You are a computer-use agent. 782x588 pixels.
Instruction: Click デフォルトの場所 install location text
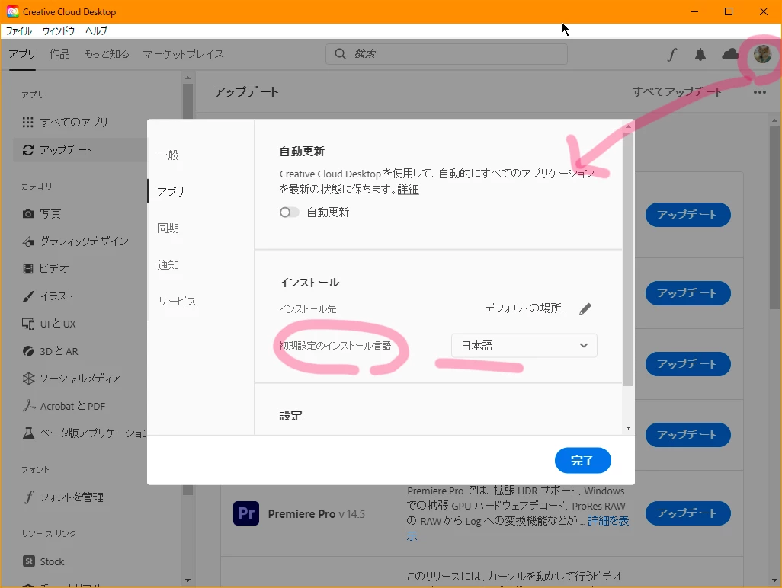[x=526, y=308]
